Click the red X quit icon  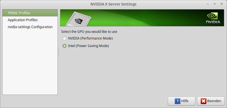coord(203,101)
